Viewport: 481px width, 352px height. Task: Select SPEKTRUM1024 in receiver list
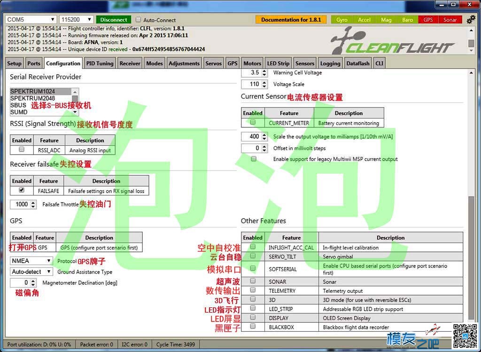click(41, 92)
